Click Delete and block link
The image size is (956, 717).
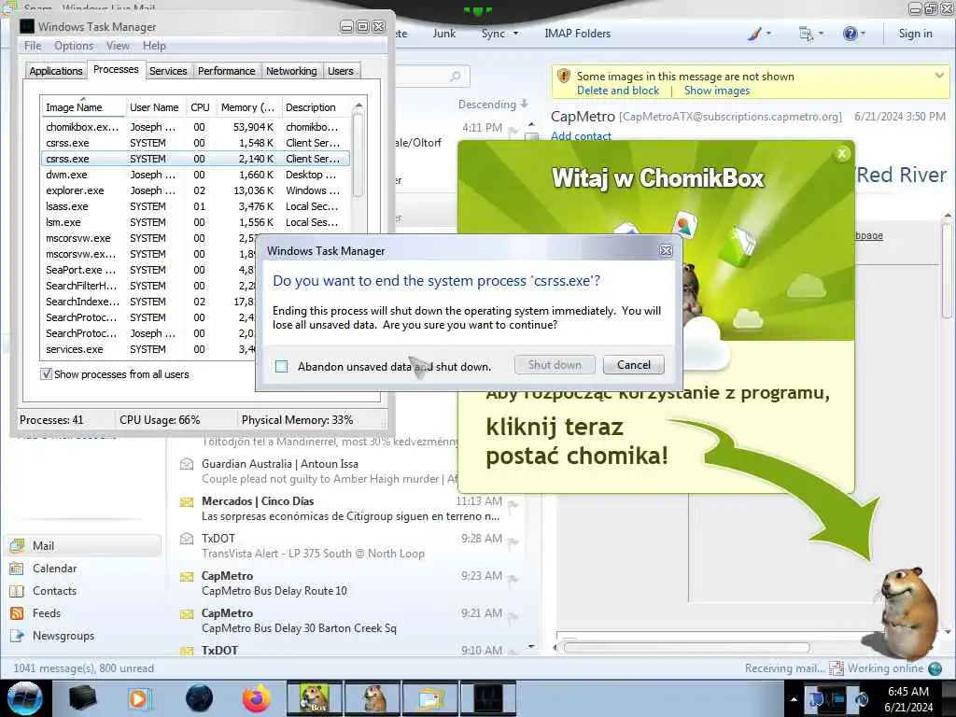pyautogui.click(x=618, y=91)
